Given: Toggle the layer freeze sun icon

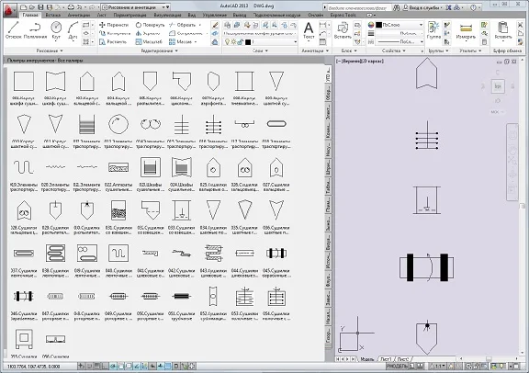Looking at the screenshot, I should point(233,42).
